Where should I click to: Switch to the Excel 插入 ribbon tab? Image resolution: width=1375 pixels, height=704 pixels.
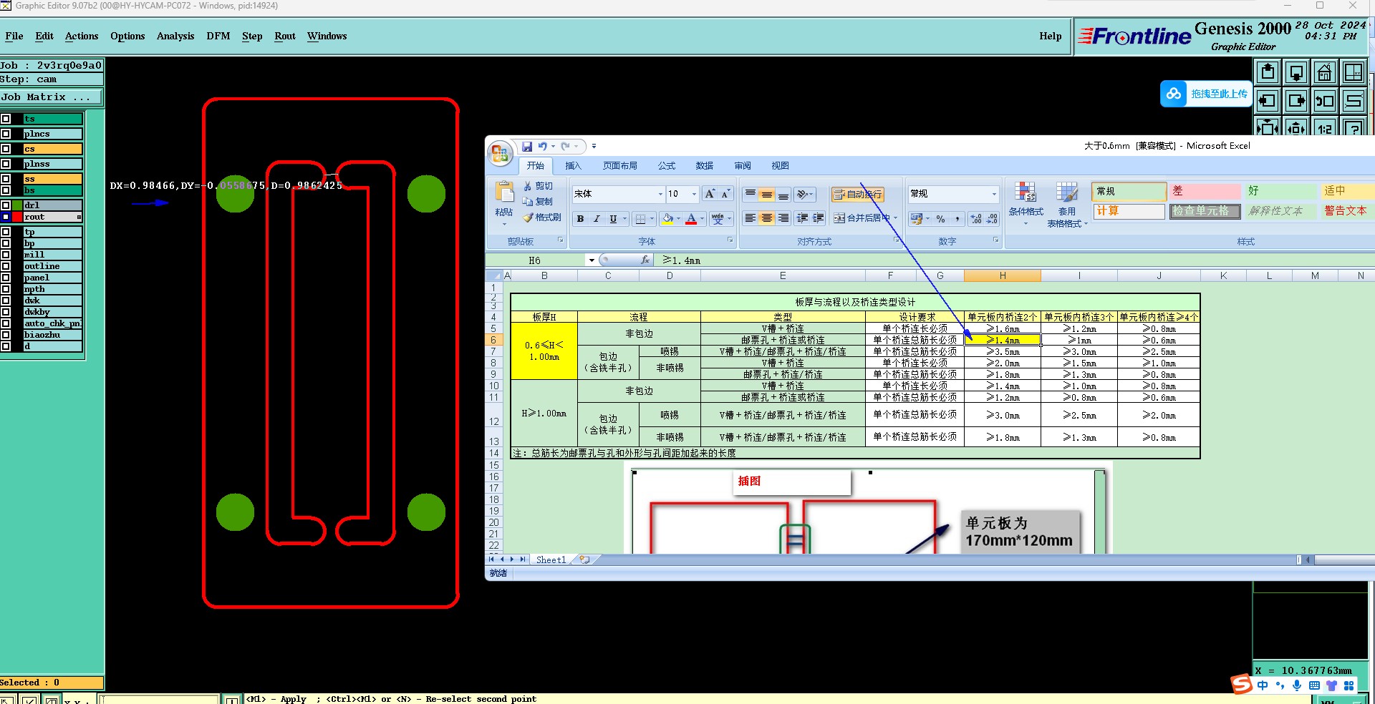[x=573, y=165]
